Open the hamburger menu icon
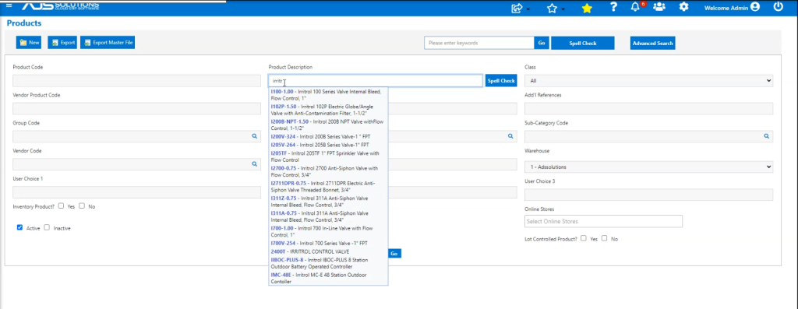 pos(9,5)
